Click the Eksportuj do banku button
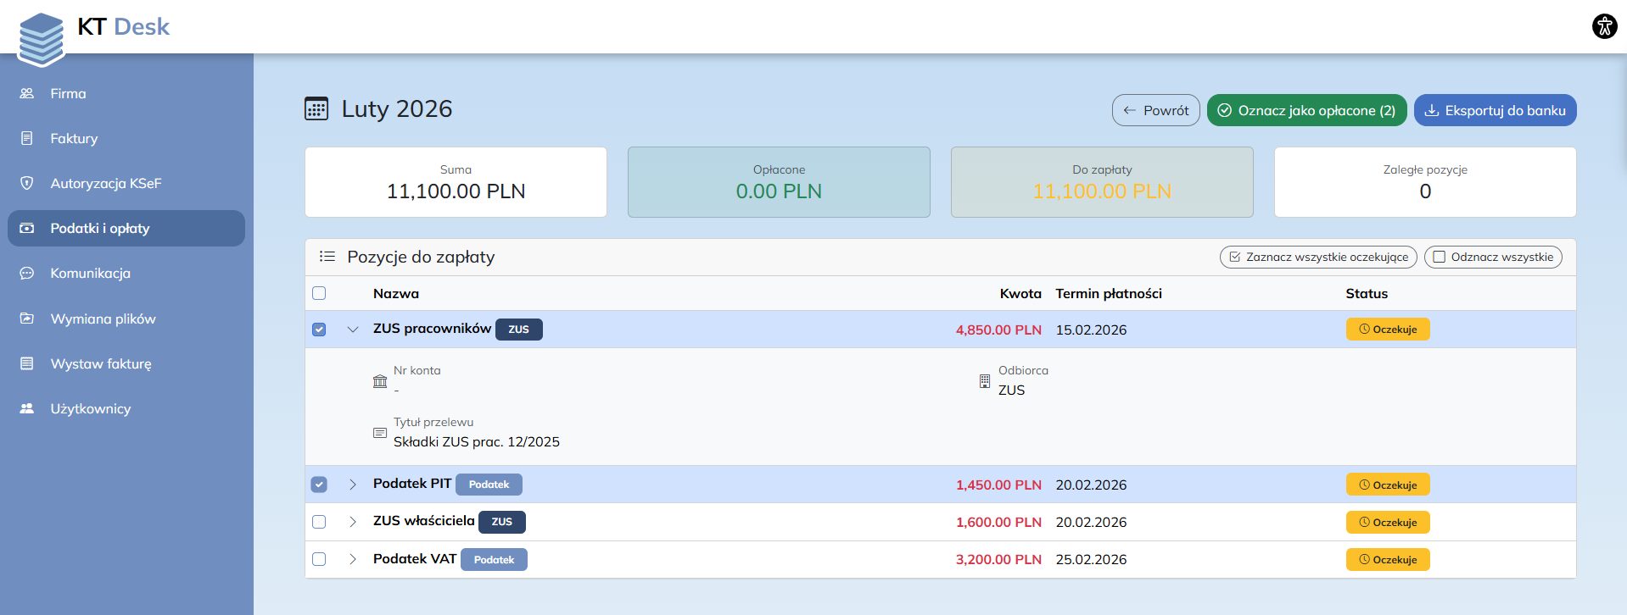This screenshot has height=615, width=1627. [x=1495, y=110]
